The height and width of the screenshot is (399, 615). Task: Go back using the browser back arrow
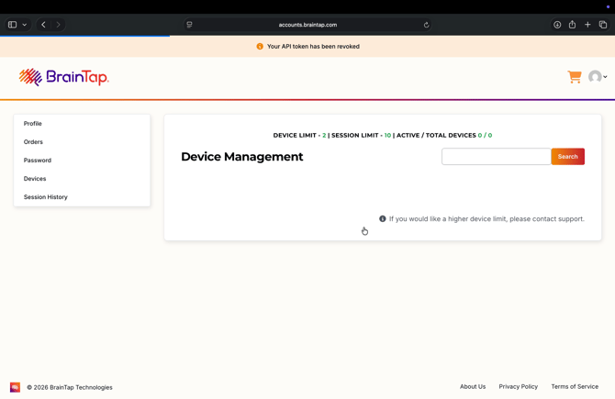point(43,25)
